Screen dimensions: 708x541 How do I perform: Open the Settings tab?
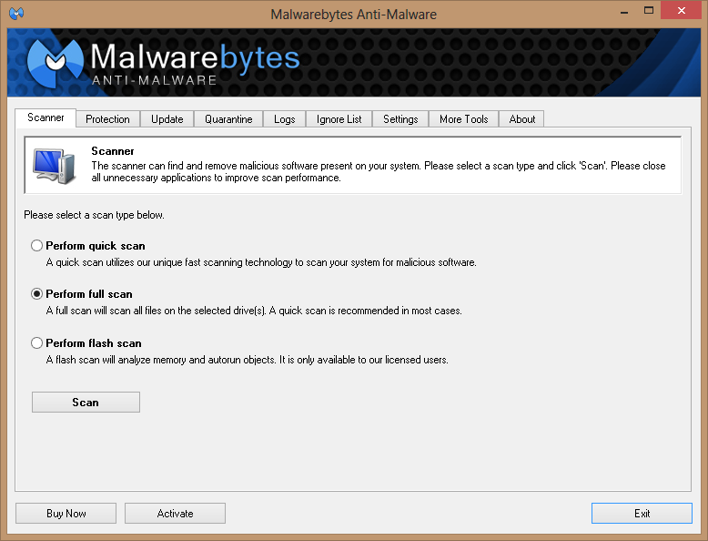coord(400,119)
